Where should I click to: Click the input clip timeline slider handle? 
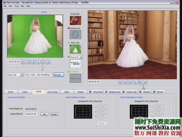[42, 68]
